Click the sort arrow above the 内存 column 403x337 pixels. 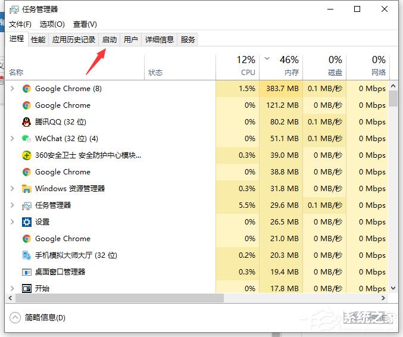[x=267, y=58]
